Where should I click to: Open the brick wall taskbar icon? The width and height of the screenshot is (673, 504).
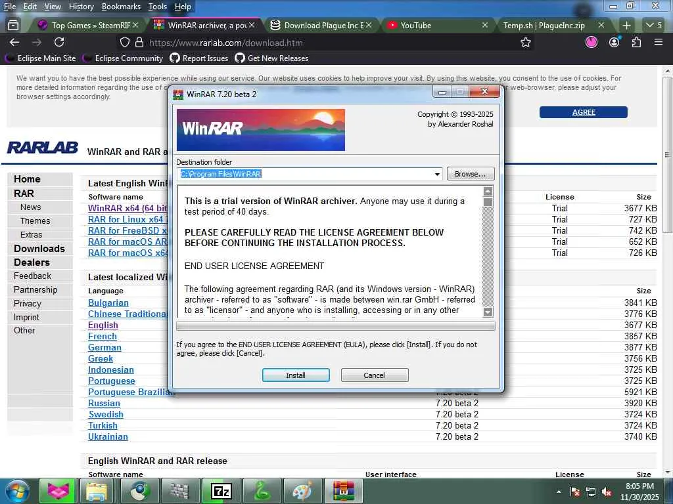(x=181, y=491)
